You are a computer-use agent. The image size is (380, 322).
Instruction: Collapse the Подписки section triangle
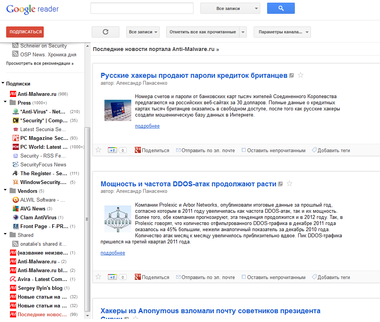pos(3,83)
